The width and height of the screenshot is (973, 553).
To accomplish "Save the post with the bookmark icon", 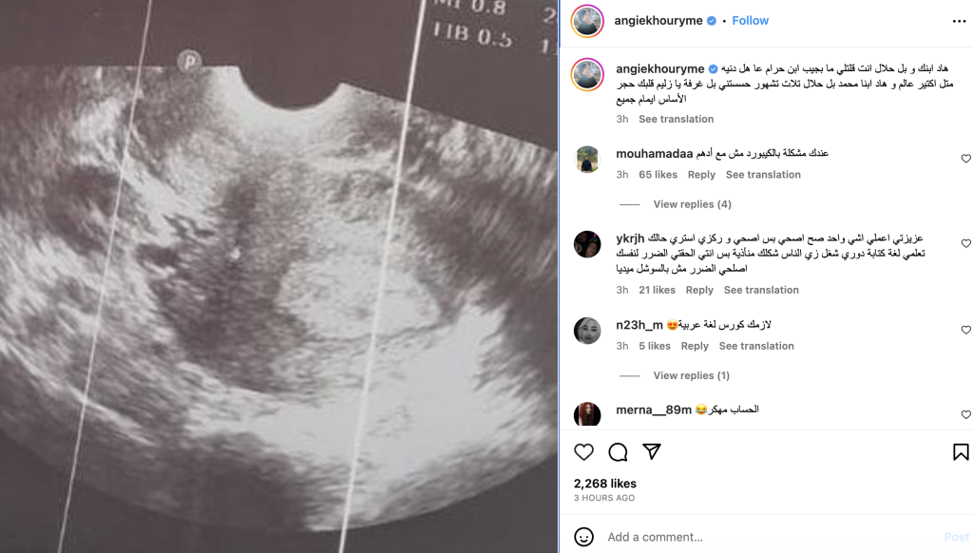I will pos(961,452).
